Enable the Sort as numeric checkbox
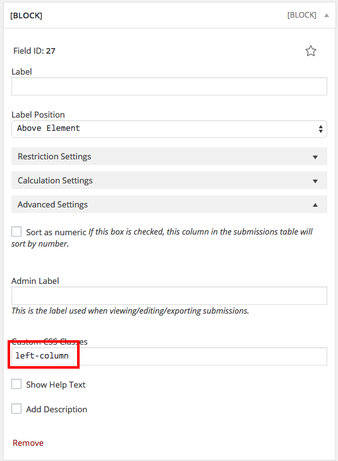The width and height of the screenshot is (338, 461). (x=16, y=231)
